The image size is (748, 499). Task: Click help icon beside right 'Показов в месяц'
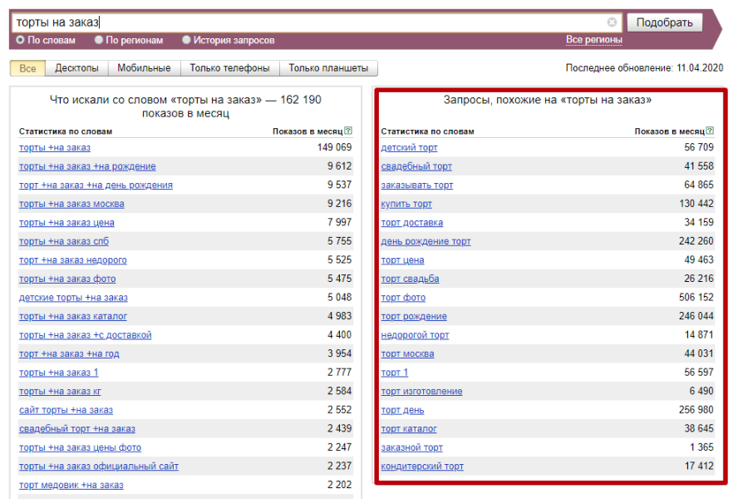pyautogui.click(x=711, y=131)
